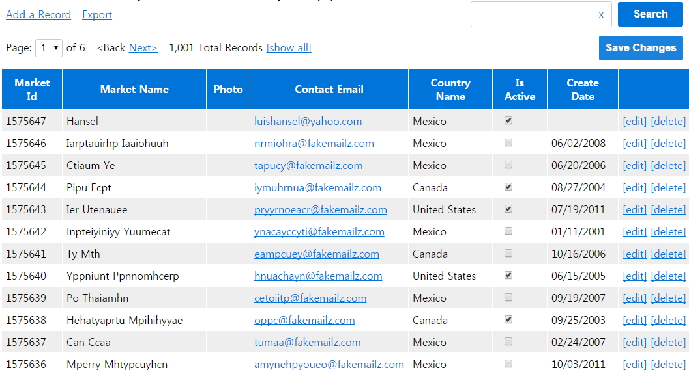The width and height of the screenshot is (689, 370).
Task: Select Market Id cell 1575643
Action: (x=32, y=209)
